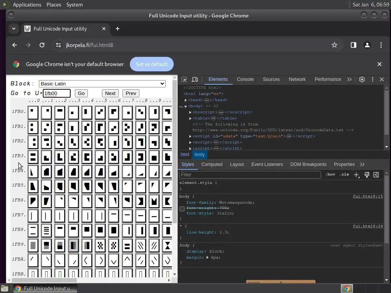Click the Styles Filter input field
391x293 pixels.
point(250,175)
